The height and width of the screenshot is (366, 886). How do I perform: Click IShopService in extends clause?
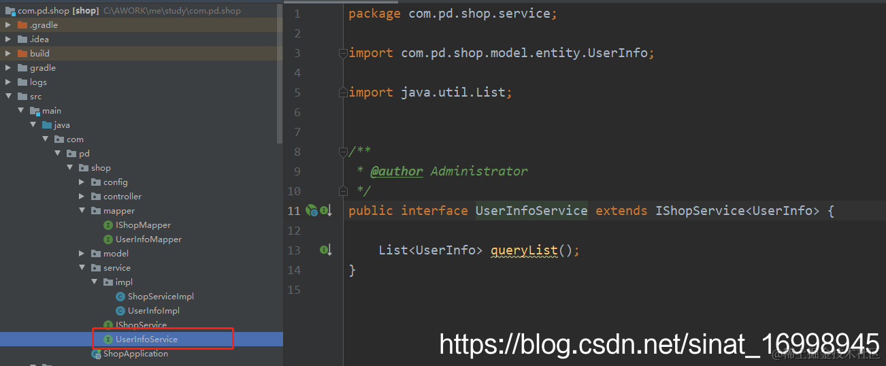point(700,211)
